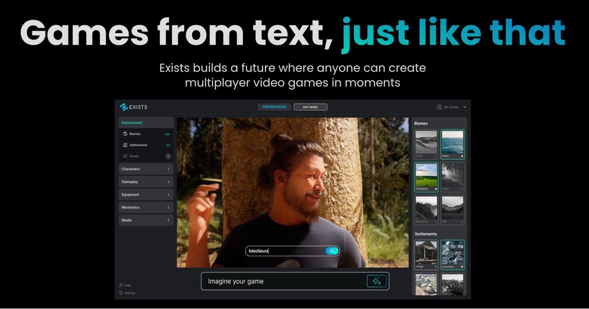
Task: Select the Roads item label
Action: coord(134,156)
